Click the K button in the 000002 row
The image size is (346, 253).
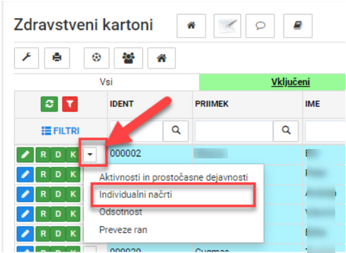pos(73,154)
